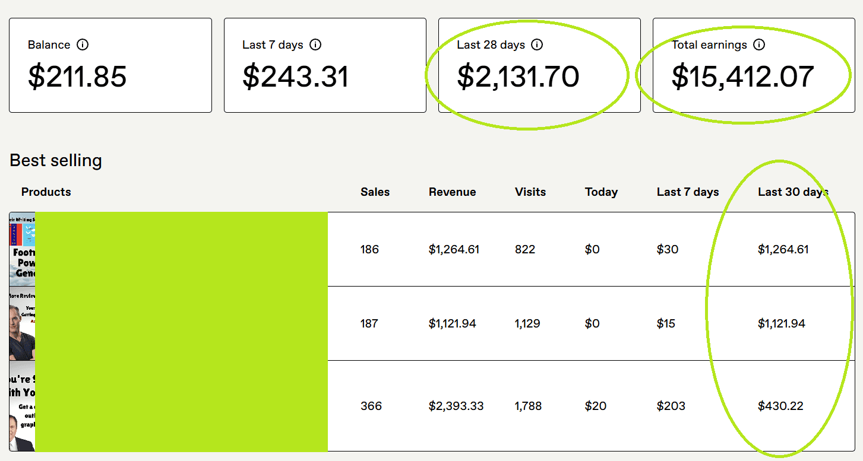The width and height of the screenshot is (863, 461).
Task: Click the Products column header
Action: click(x=46, y=192)
